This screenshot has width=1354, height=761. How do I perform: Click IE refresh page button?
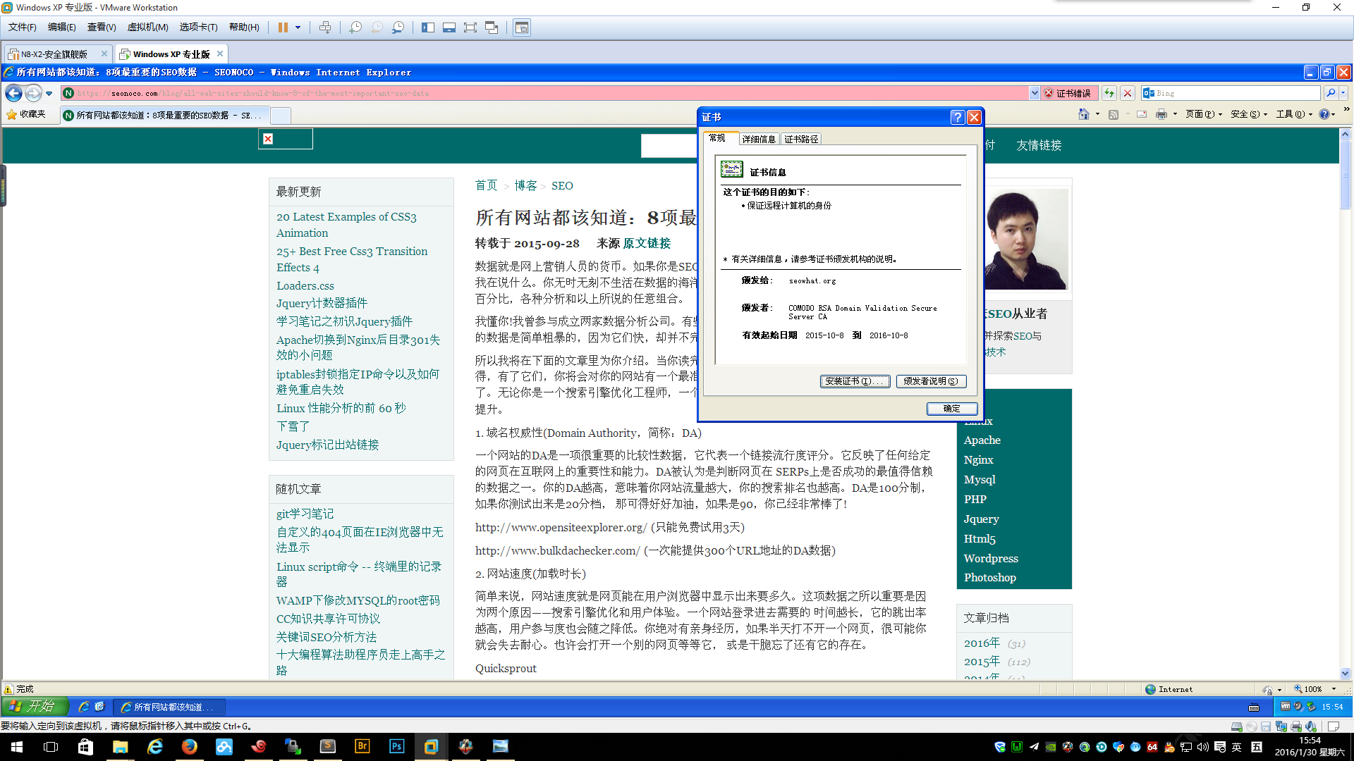click(1109, 93)
